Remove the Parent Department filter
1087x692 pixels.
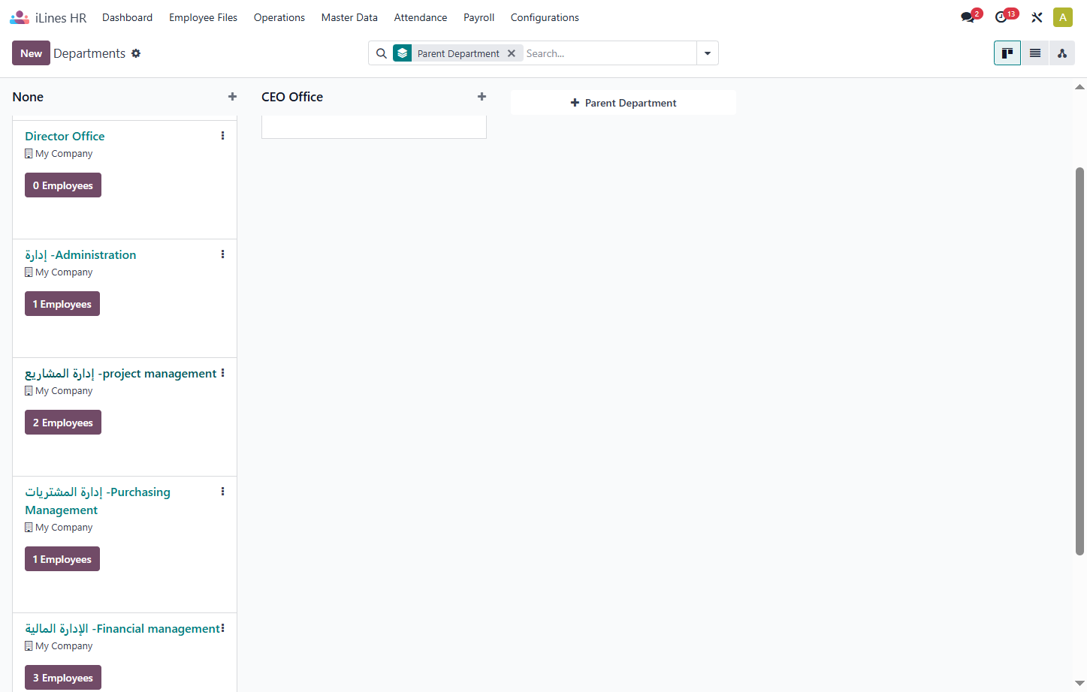tap(512, 53)
